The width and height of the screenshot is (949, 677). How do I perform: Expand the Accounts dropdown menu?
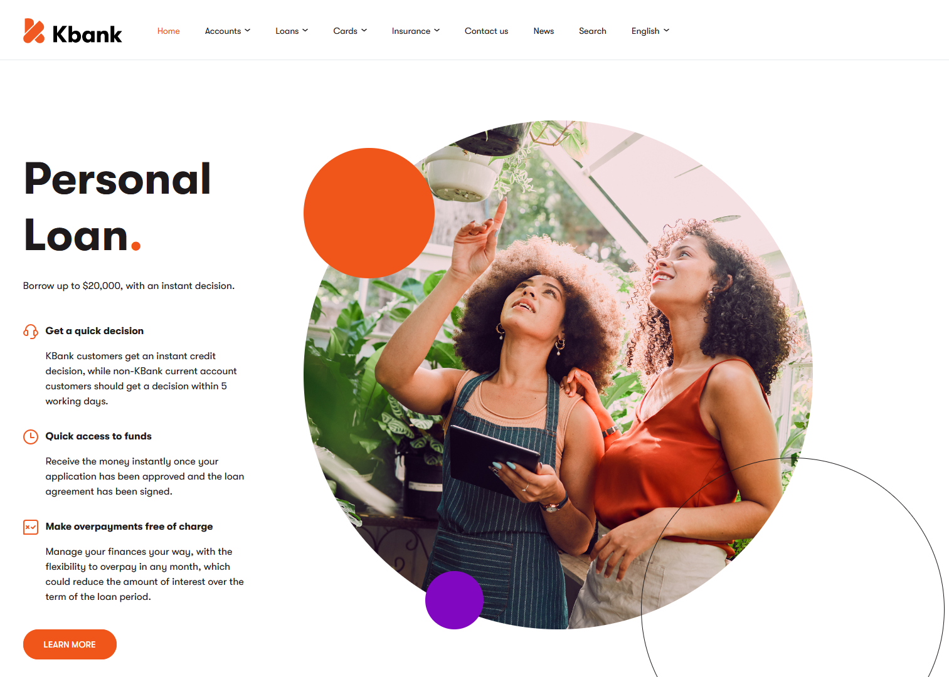point(228,31)
